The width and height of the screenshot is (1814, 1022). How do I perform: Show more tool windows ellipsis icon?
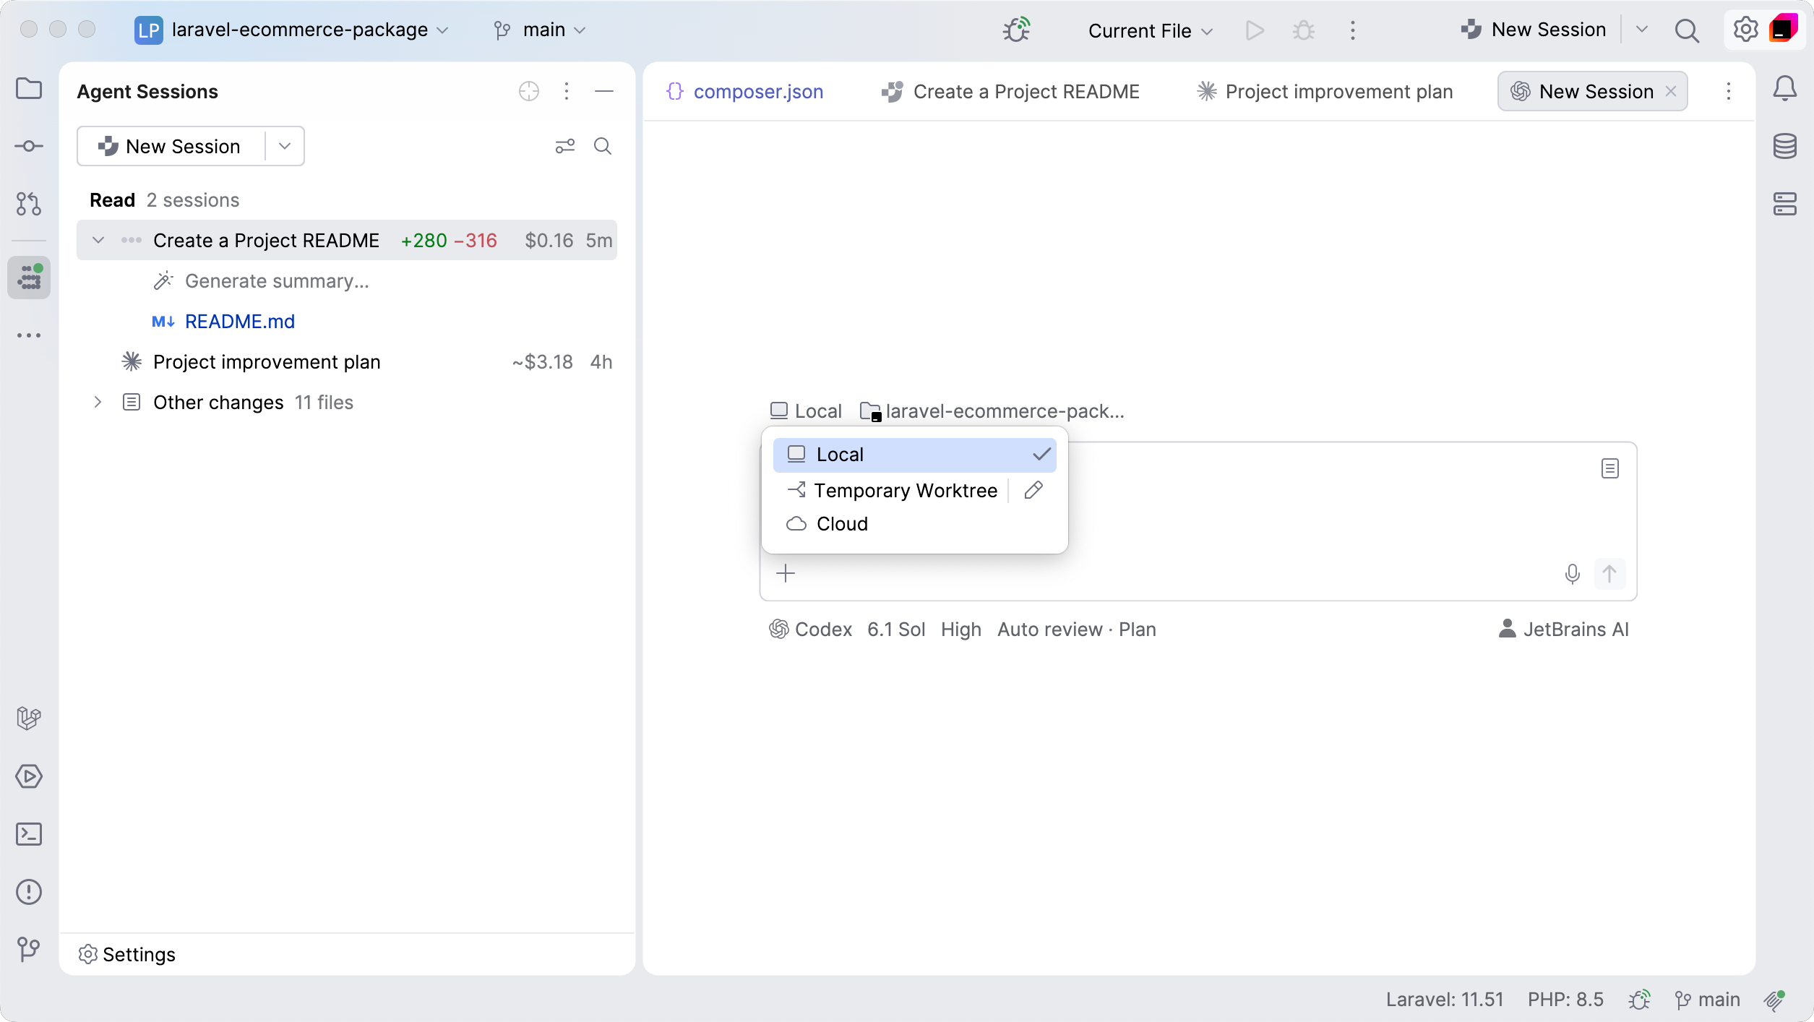29,335
